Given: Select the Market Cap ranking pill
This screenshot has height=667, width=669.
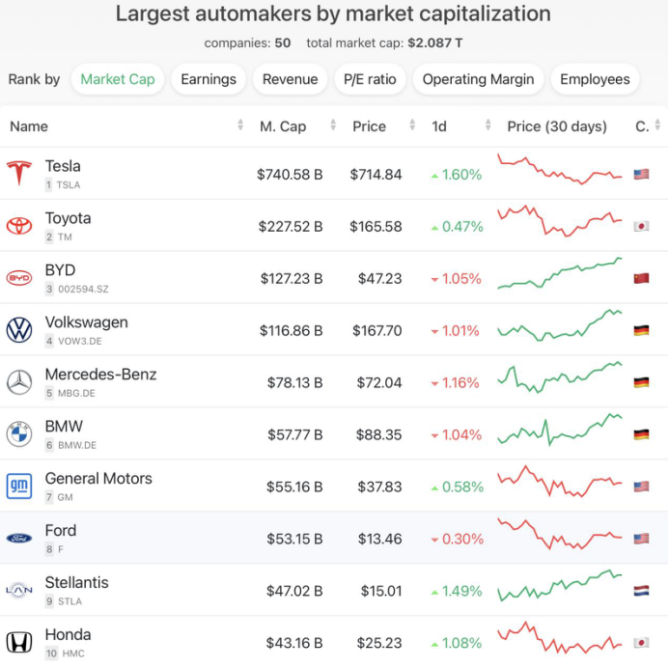Looking at the screenshot, I should tap(118, 79).
